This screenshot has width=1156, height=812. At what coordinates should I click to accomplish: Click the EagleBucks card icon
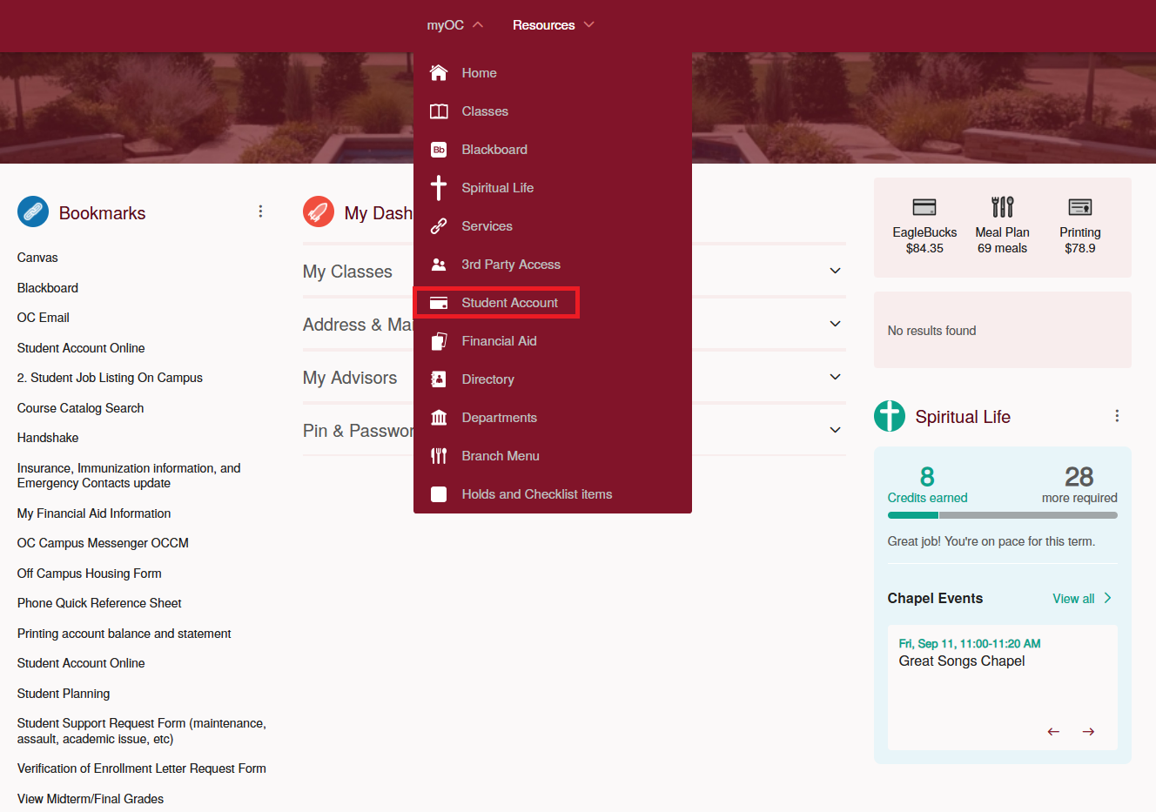pos(924,207)
